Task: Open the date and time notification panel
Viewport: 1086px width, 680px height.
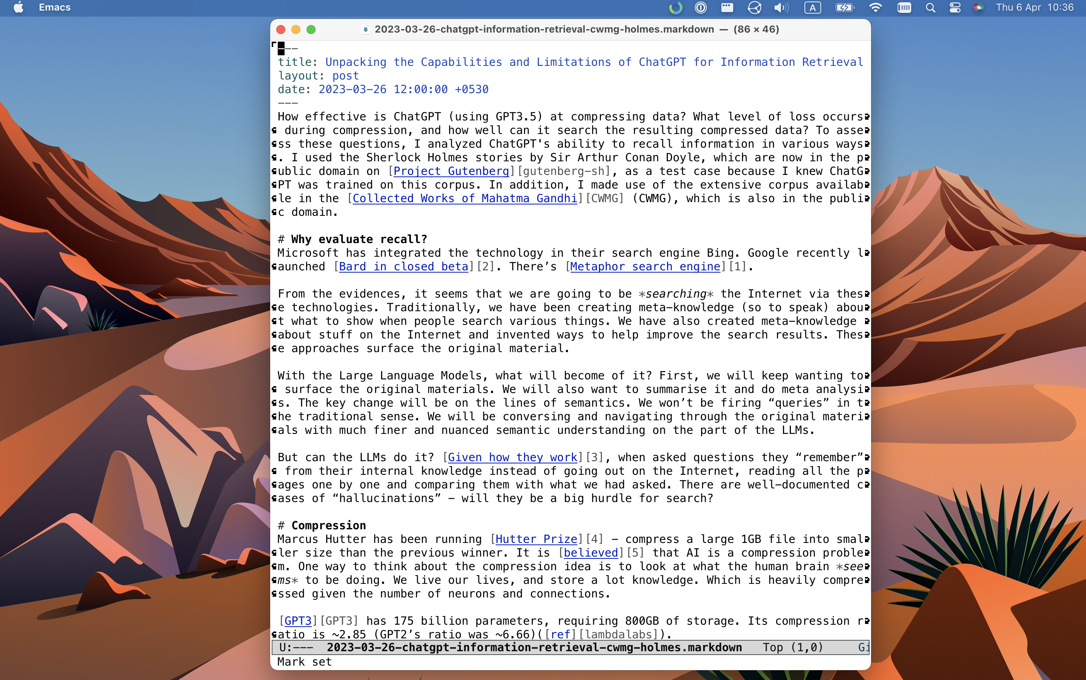Action: [1034, 8]
